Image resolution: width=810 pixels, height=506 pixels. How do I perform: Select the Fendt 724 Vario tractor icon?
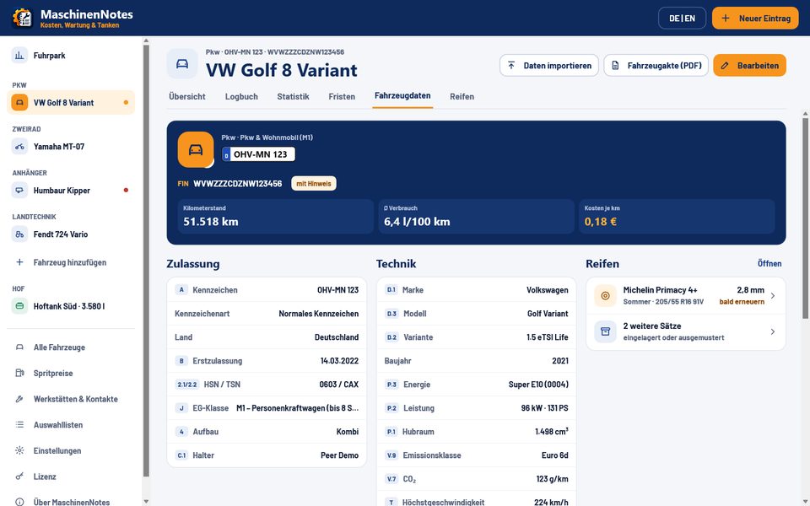click(x=19, y=234)
